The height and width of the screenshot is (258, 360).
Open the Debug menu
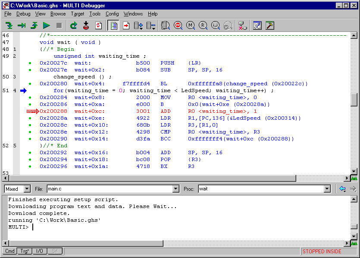click(23, 14)
